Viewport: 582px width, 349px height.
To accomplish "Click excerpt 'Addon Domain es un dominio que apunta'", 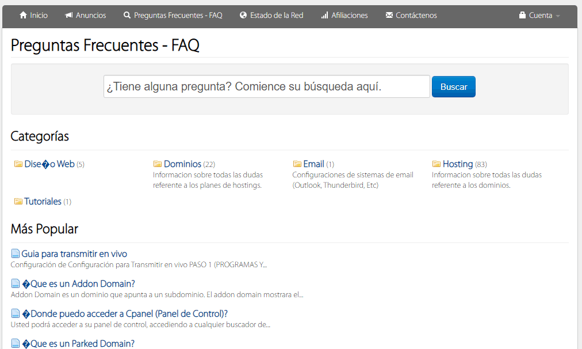I will 157,295.
